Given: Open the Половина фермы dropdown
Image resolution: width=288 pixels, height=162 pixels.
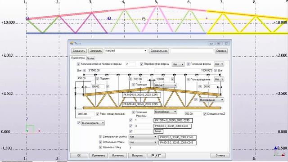Looking at the screenshot, I should pyautogui.click(x=219, y=64).
